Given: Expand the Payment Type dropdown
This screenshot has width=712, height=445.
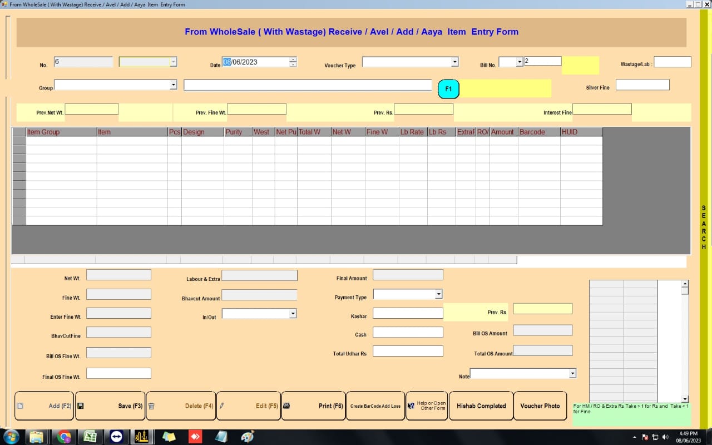Looking at the screenshot, I should (x=438, y=294).
